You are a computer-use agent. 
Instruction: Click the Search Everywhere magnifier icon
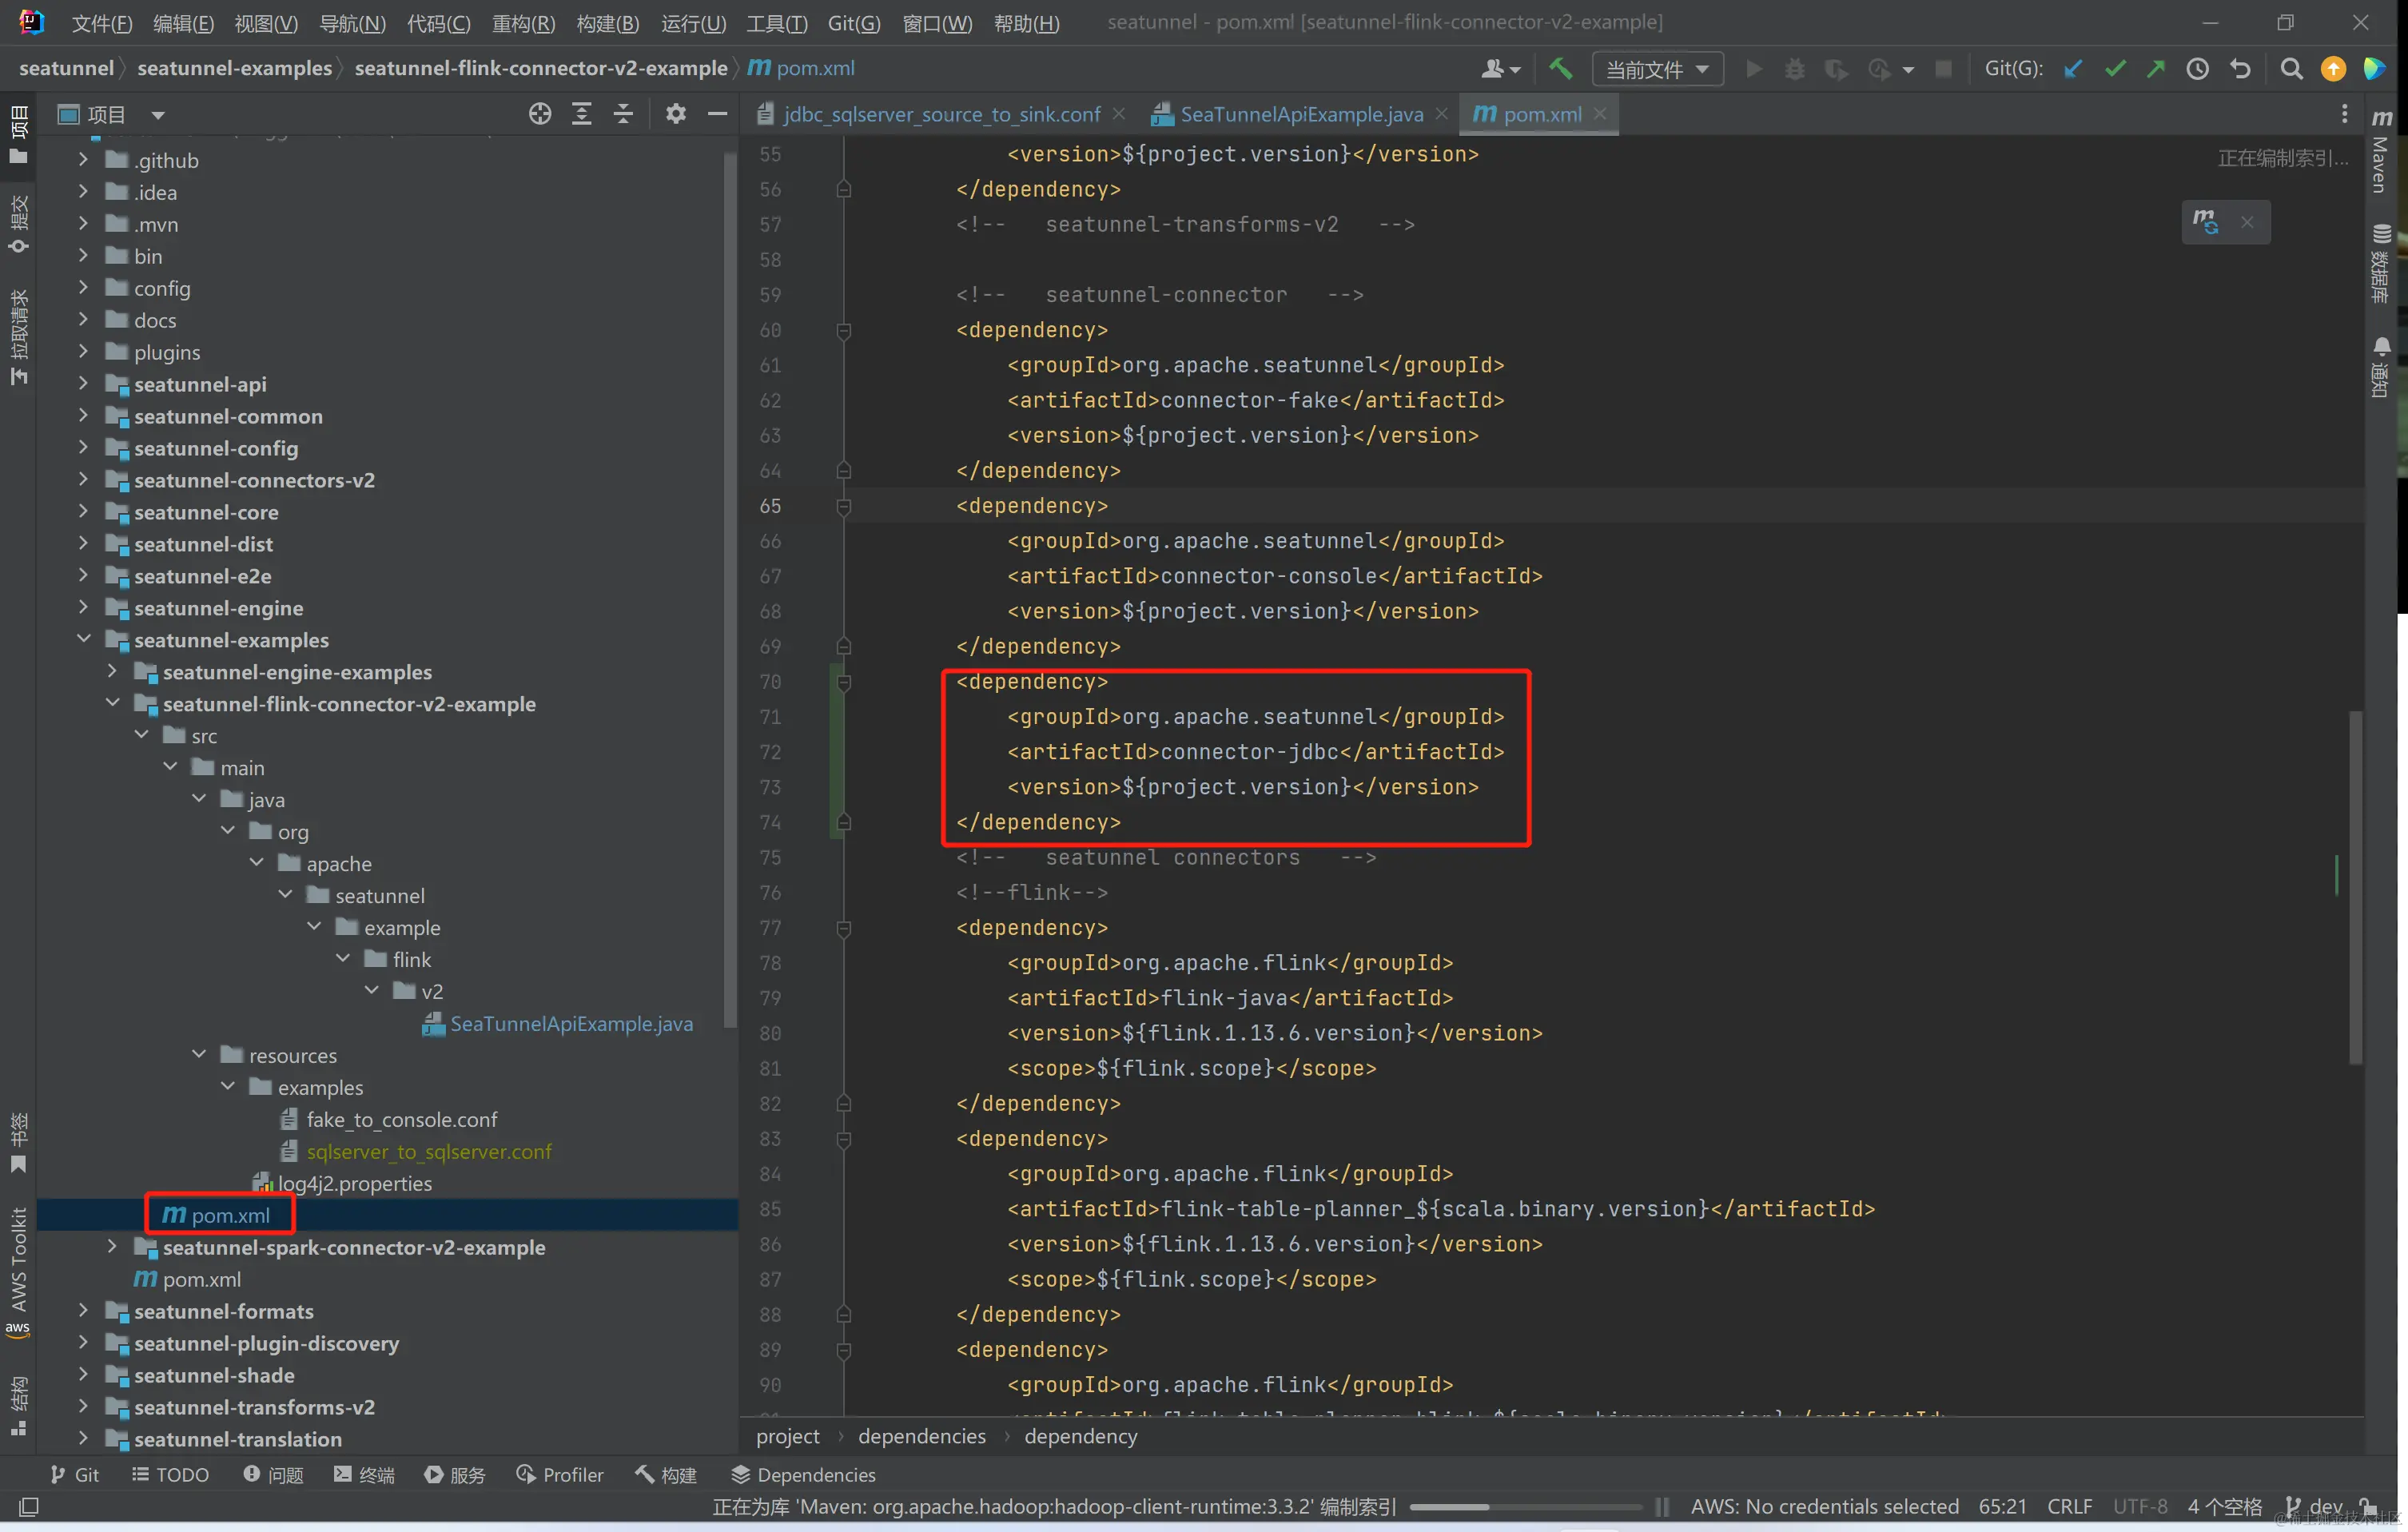pos(2291,69)
